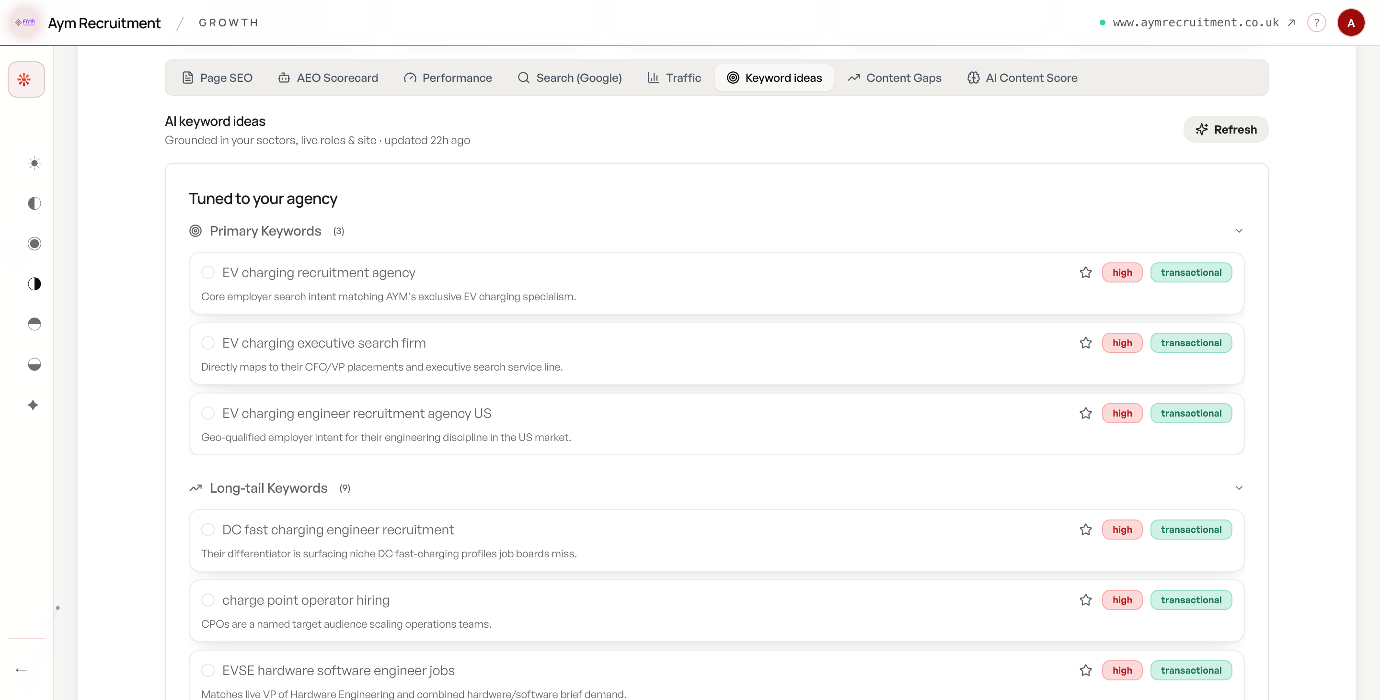The width and height of the screenshot is (1380, 700).
Task: Click 'transactional' badge on DC fast charging engineer recruitment
Action: click(1191, 529)
